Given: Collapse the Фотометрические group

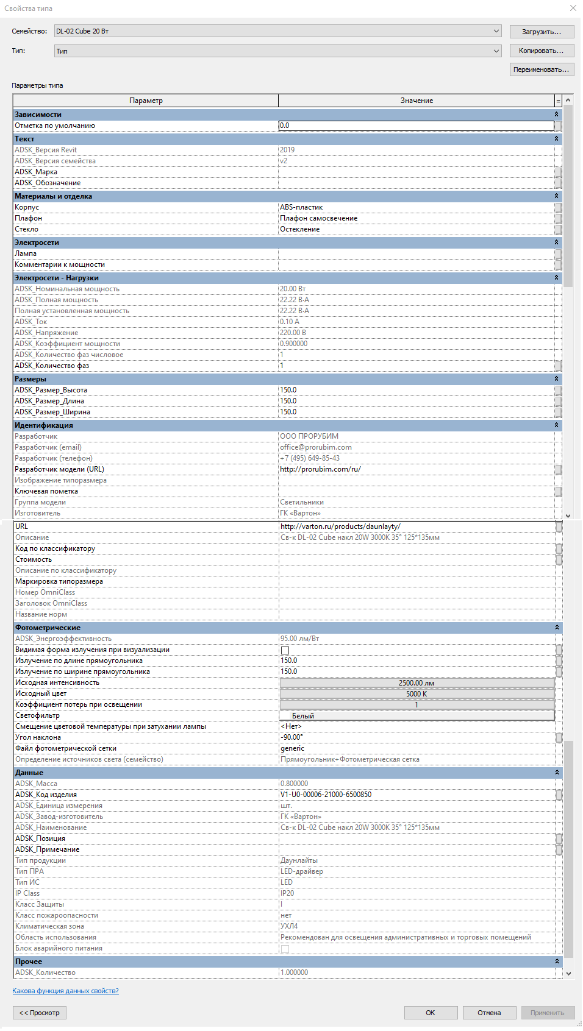Looking at the screenshot, I should pos(557,628).
